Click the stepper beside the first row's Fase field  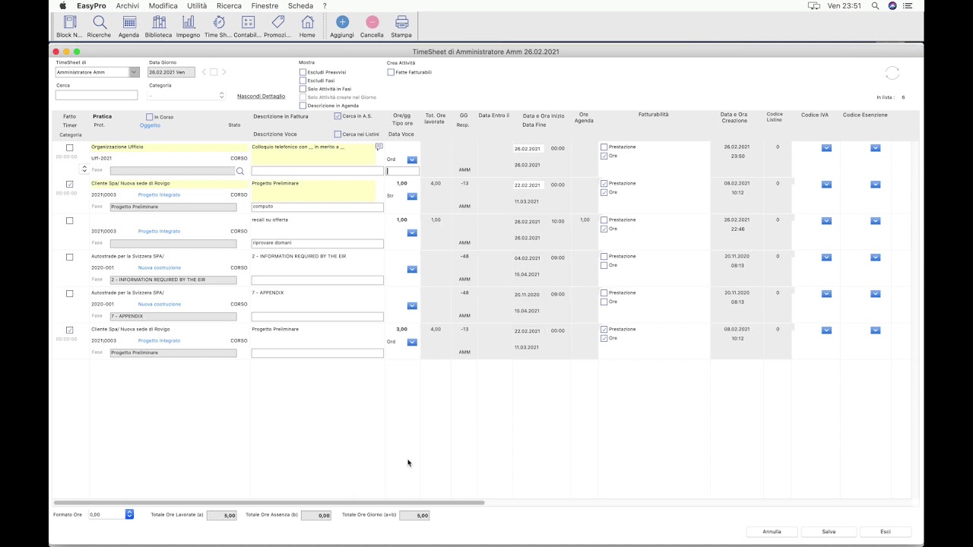pyautogui.click(x=84, y=169)
